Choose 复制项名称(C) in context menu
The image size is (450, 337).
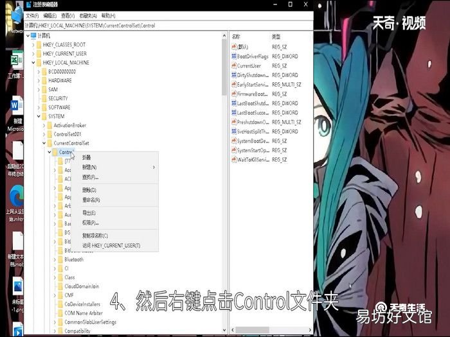(x=115, y=236)
